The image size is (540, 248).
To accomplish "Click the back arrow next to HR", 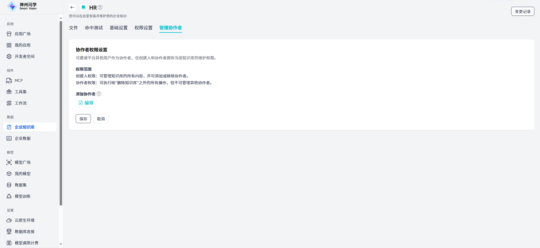I will (x=72, y=8).
